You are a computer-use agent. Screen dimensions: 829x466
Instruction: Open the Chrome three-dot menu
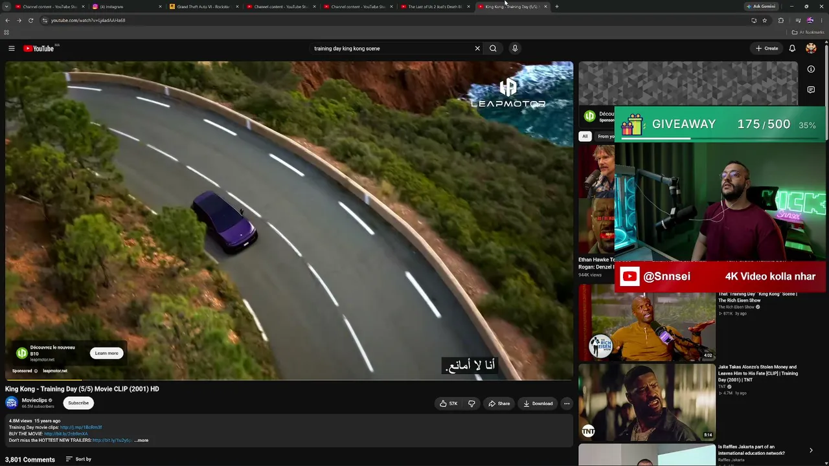822,20
